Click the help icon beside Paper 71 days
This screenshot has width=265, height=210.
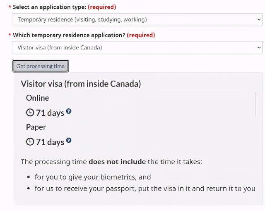(x=69, y=140)
